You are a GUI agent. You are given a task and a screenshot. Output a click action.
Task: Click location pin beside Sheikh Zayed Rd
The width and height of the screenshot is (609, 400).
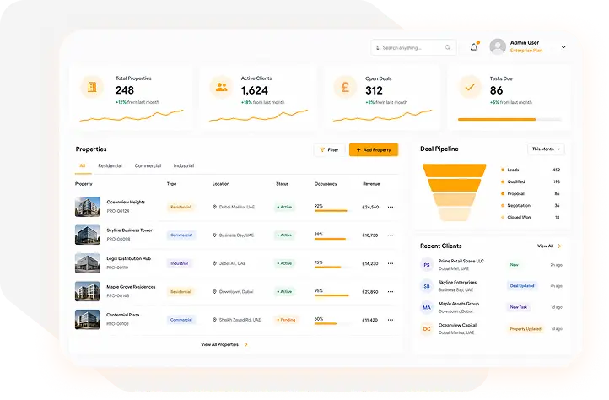pyautogui.click(x=214, y=320)
